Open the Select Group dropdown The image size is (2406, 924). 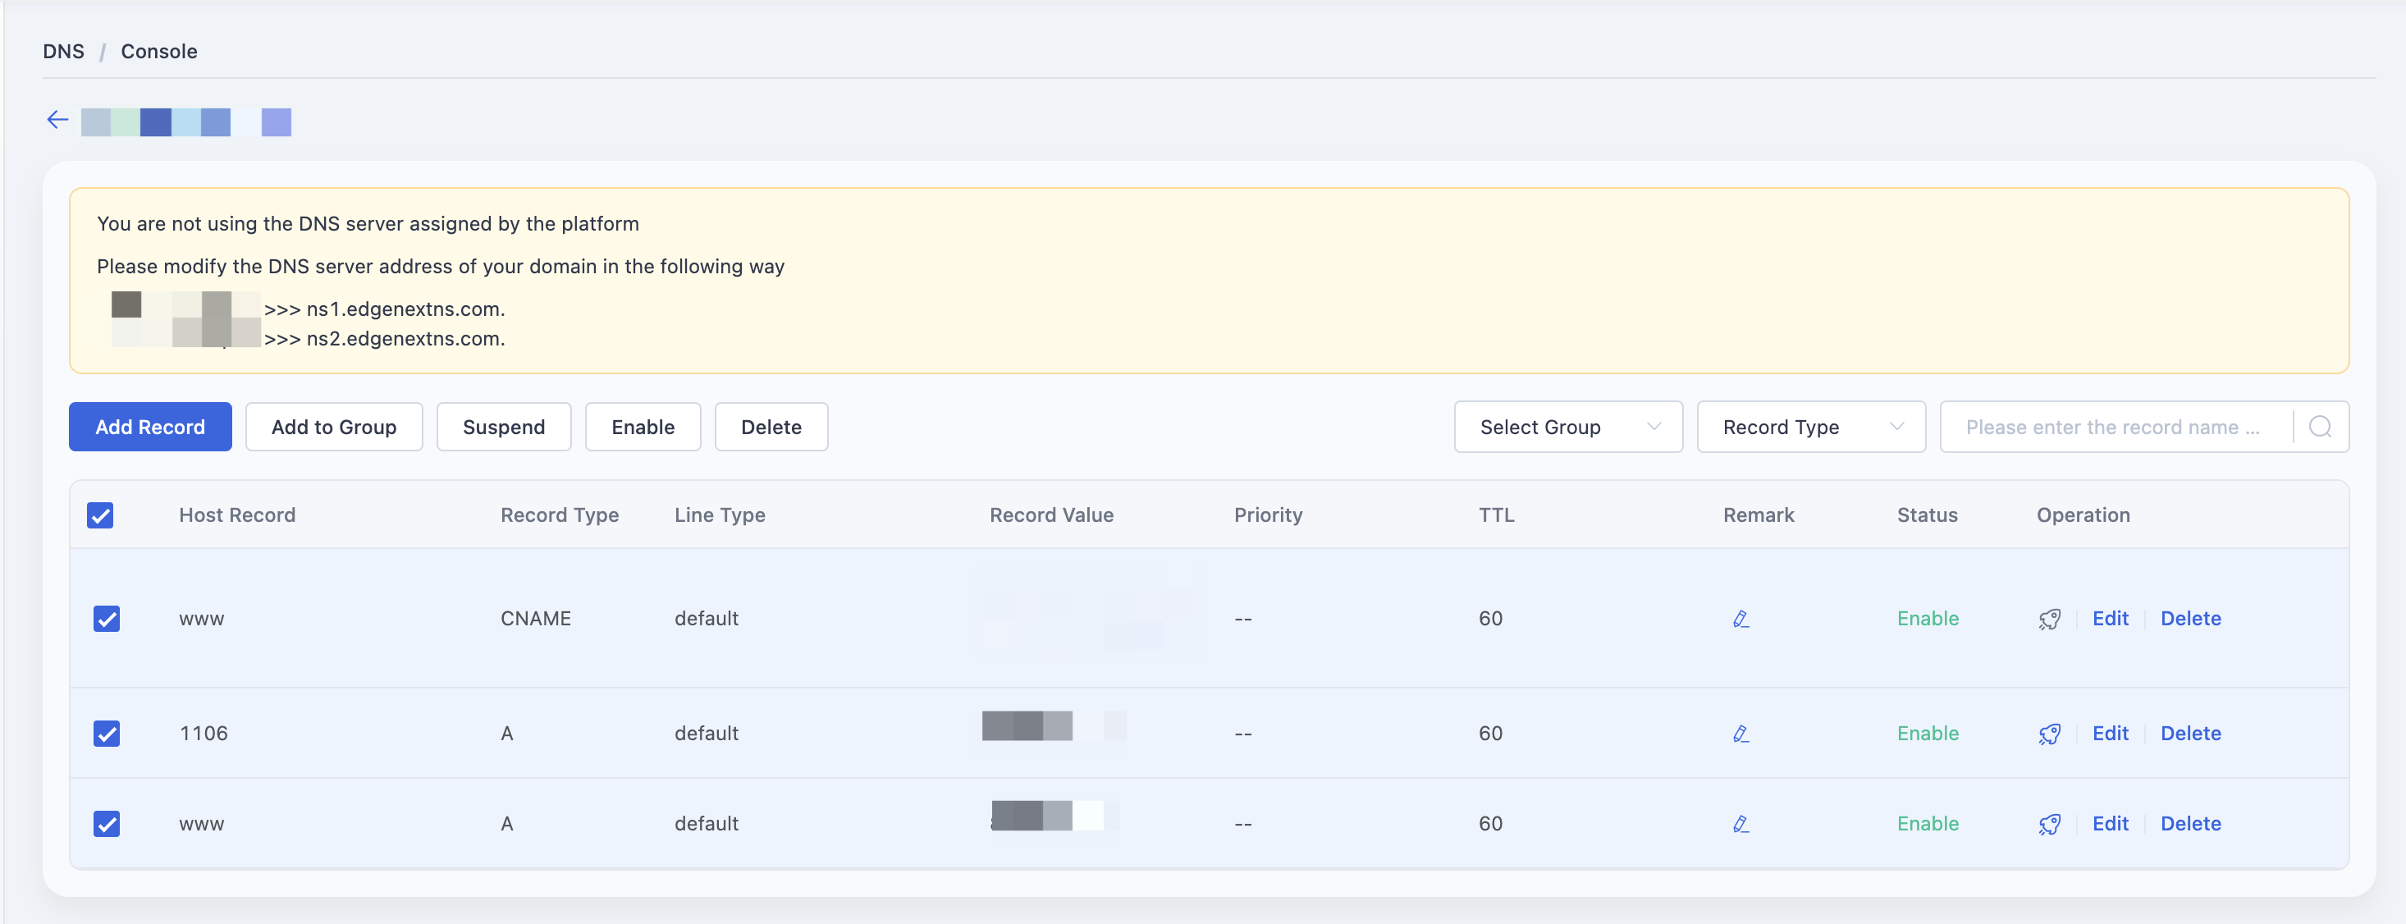tap(1568, 427)
